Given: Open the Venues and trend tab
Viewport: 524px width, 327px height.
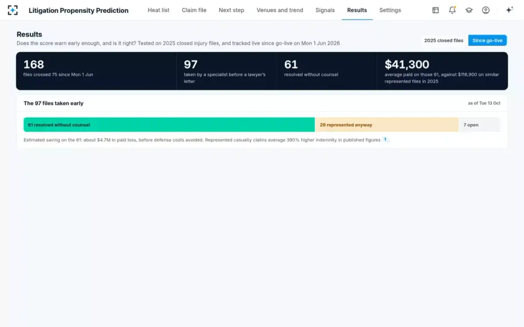Looking at the screenshot, I should [280, 10].
